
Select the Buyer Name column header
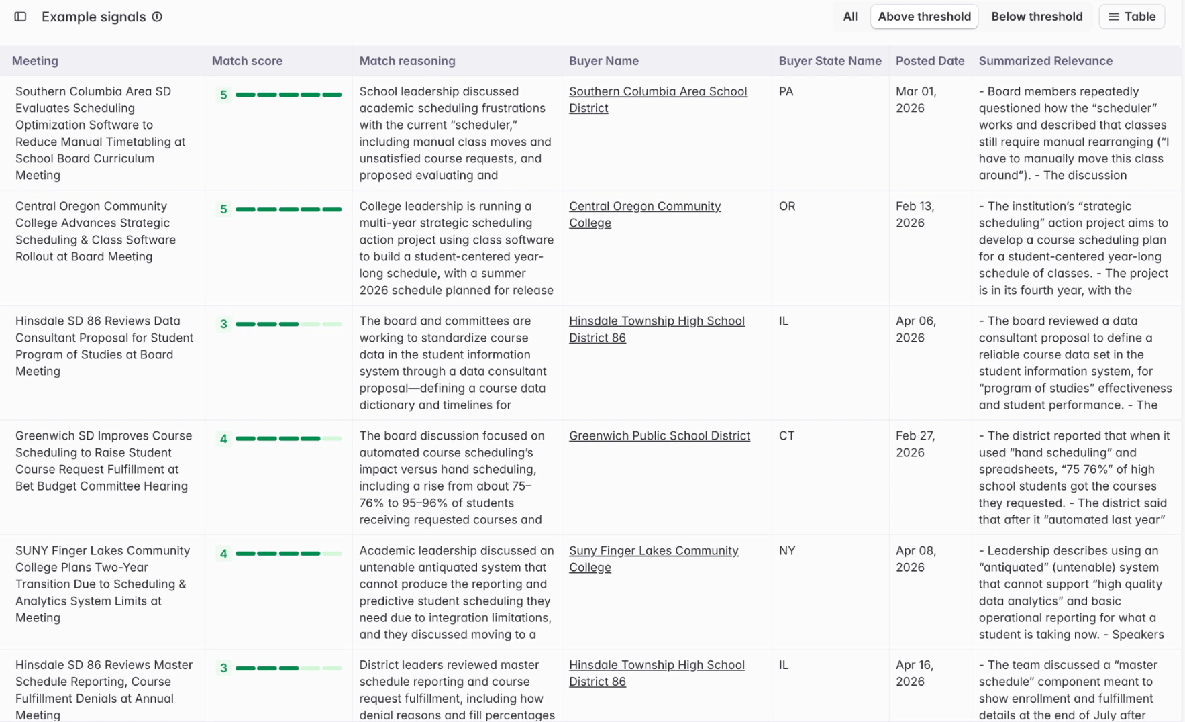click(604, 61)
